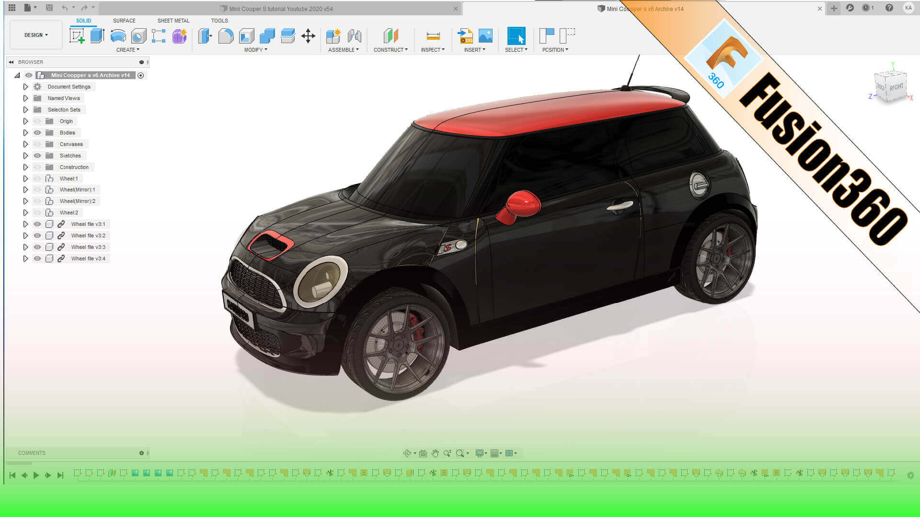Select the Move/Copy tool
The width and height of the screenshot is (920, 517).
point(308,36)
